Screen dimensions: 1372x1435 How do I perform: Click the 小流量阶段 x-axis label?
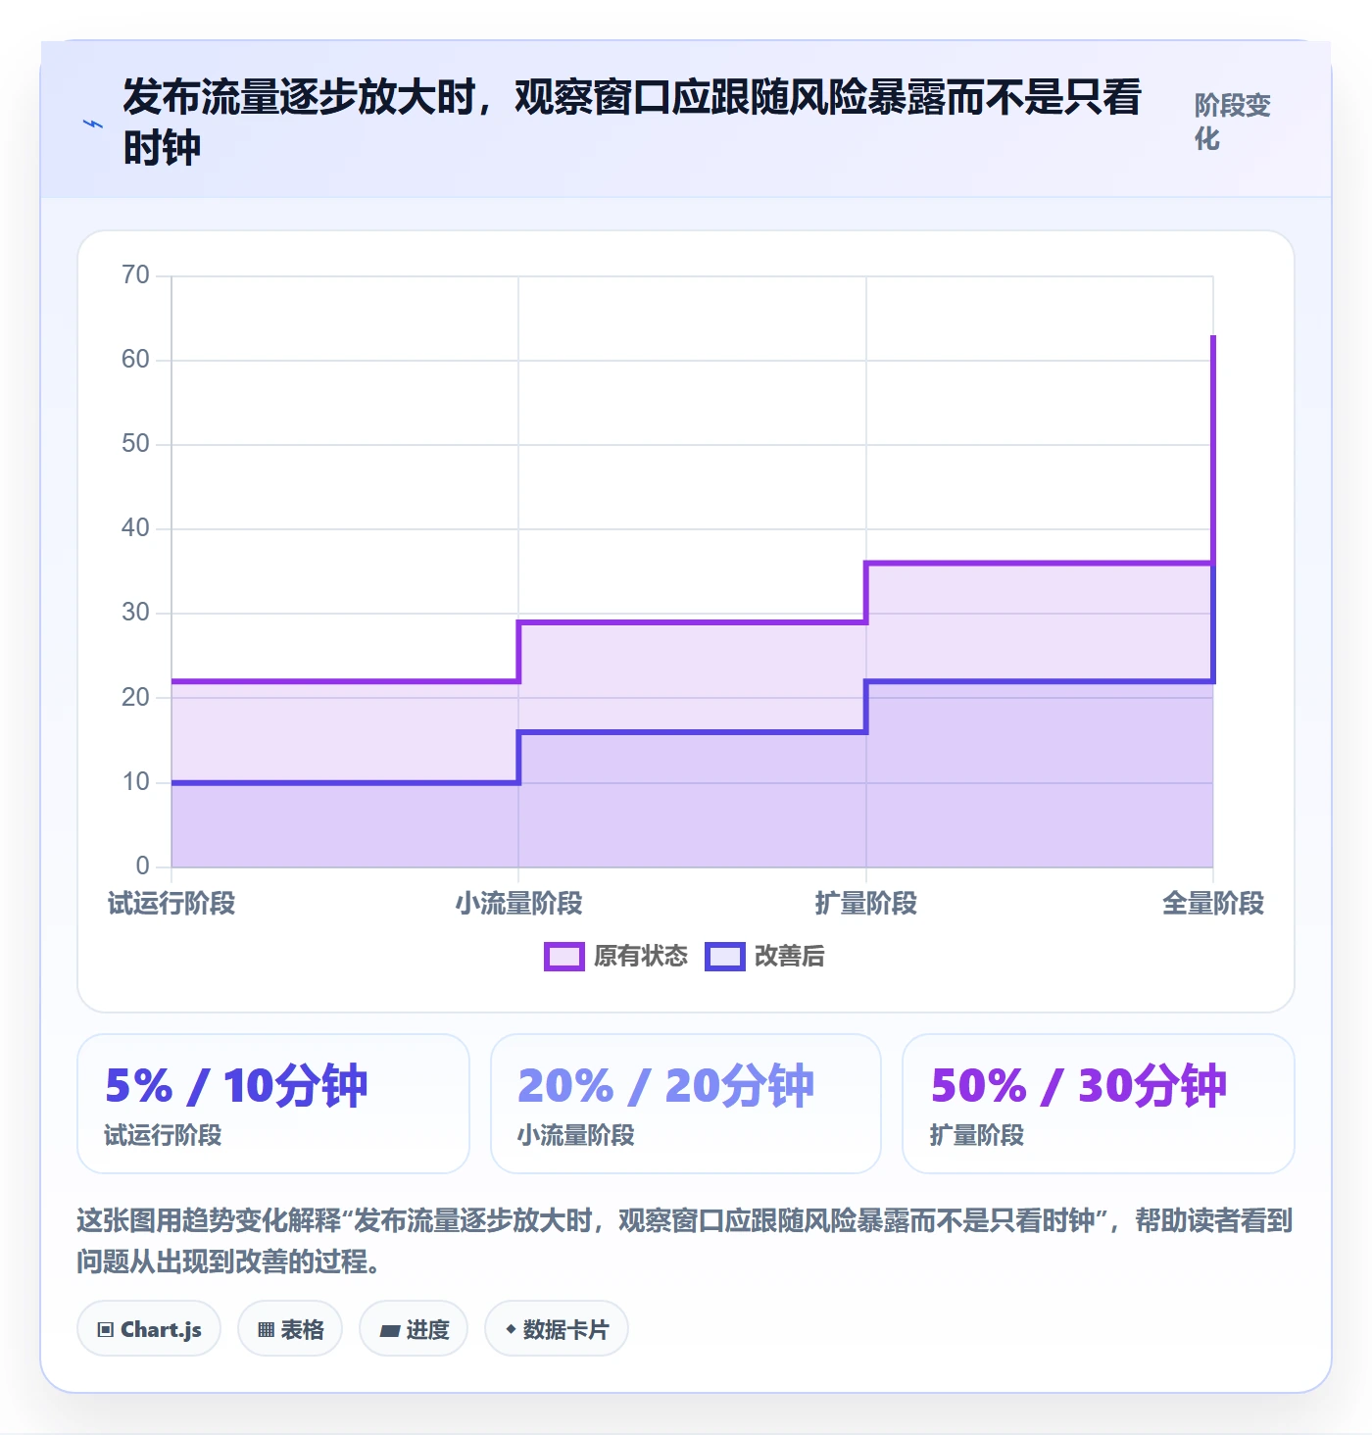(518, 903)
